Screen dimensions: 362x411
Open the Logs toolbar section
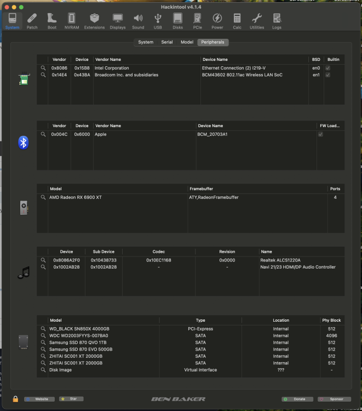(x=277, y=21)
